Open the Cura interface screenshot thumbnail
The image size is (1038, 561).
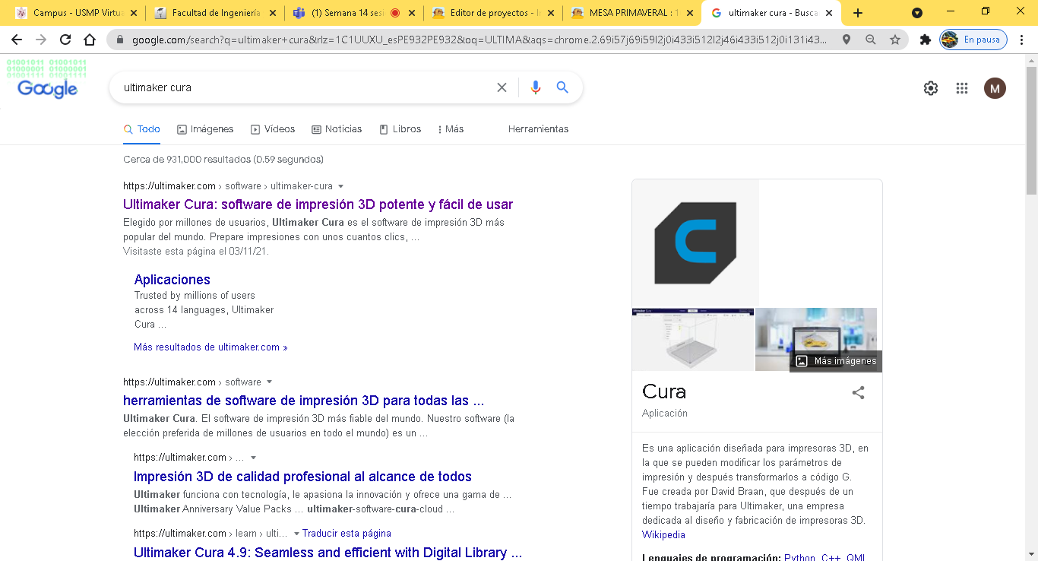693,340
